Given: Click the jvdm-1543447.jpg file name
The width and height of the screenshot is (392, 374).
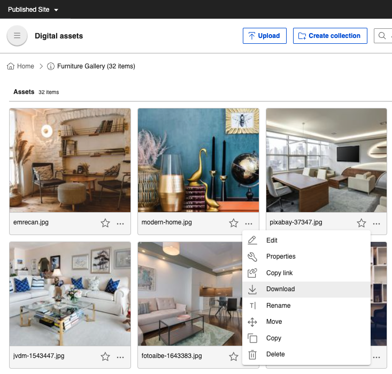Looking at the screenshot, I should coord(39,356).
